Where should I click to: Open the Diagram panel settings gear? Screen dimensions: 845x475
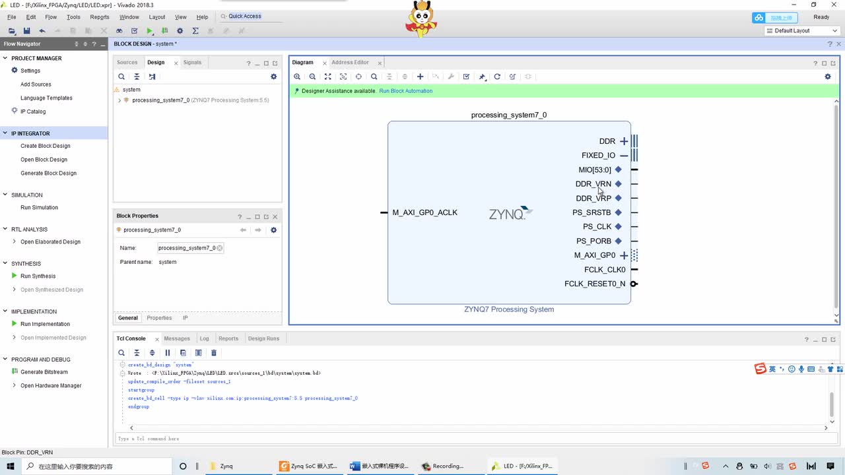coord(828,77)
